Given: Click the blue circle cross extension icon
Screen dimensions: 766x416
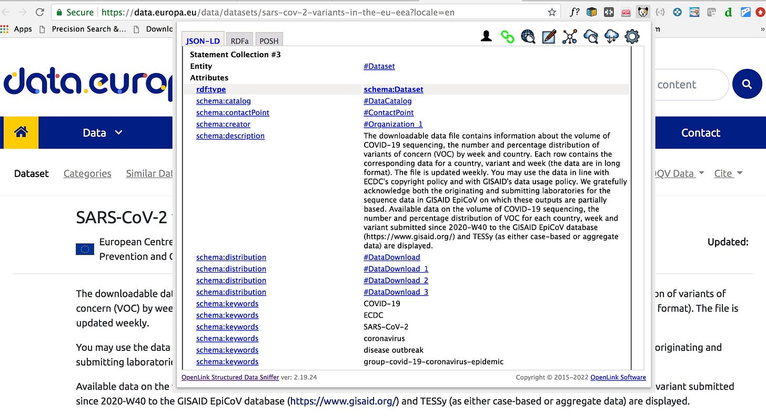Looking at the screenshot, I should tap(678, 12).
